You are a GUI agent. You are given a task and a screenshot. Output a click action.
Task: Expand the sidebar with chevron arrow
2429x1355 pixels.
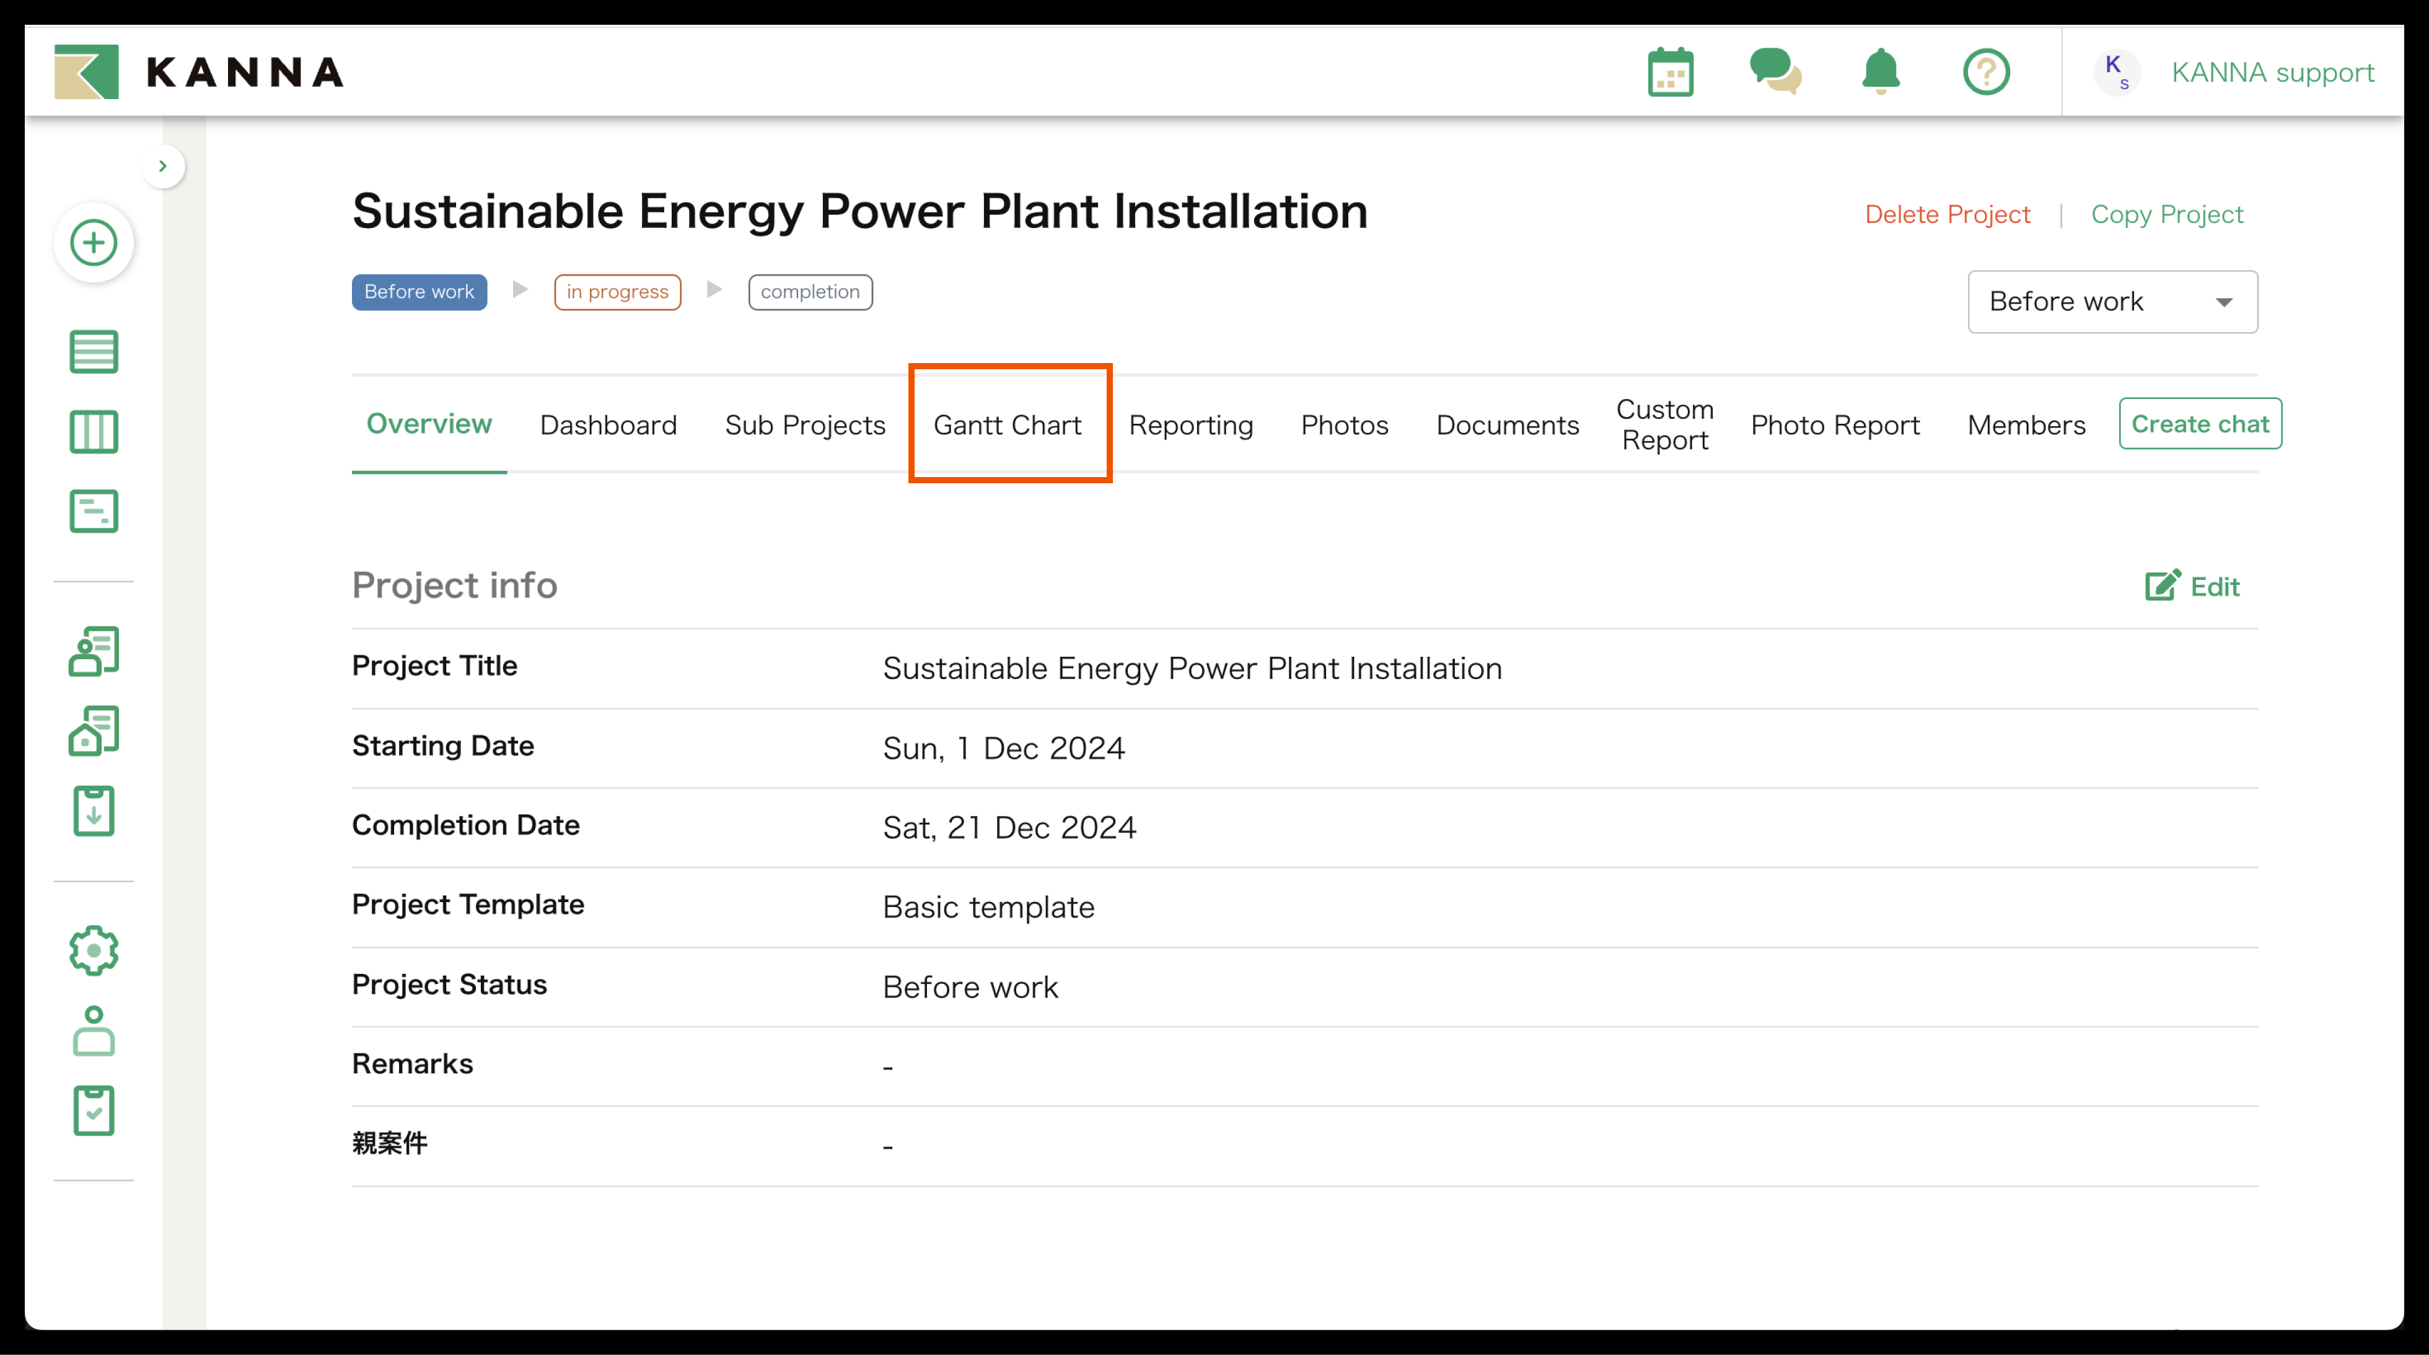163,166
